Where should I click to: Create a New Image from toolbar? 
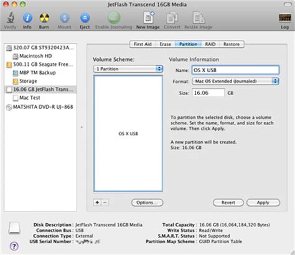click(149, 17)
